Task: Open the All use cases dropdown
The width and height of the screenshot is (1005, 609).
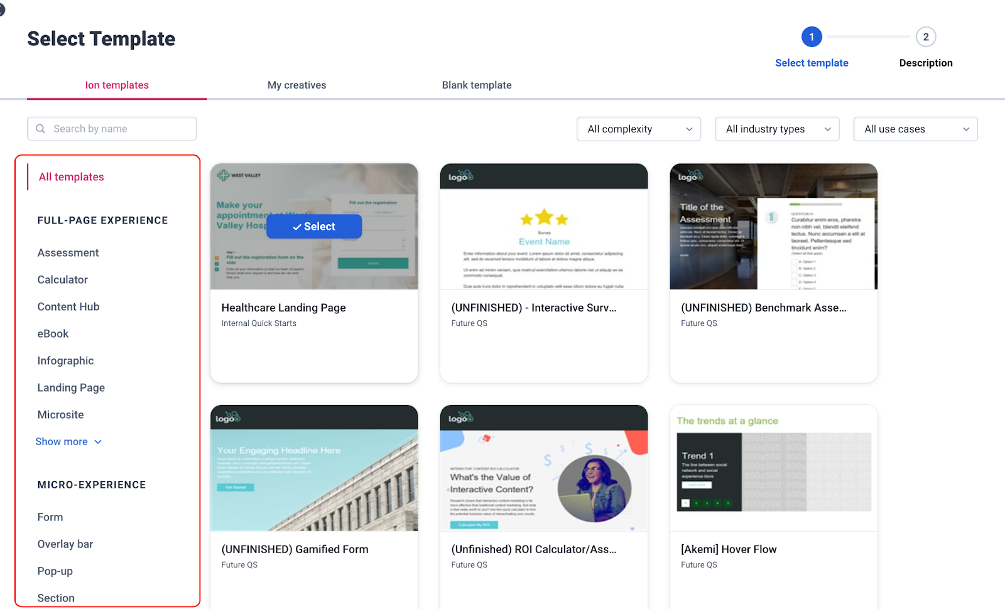Action: pos(915,129)
